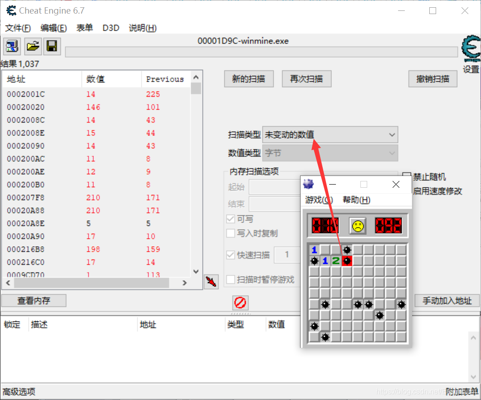Image resolution: width=481 pixels, height=400 pixels.
Task: Click the 查看内存 button
Action: (x=34, y=301)
